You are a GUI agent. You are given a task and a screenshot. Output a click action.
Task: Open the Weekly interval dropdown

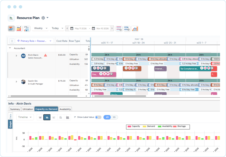pyautogui.click(x=40, y=28)
